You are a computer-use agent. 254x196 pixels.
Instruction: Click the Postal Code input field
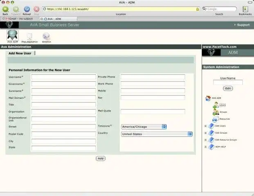[63, 134]
